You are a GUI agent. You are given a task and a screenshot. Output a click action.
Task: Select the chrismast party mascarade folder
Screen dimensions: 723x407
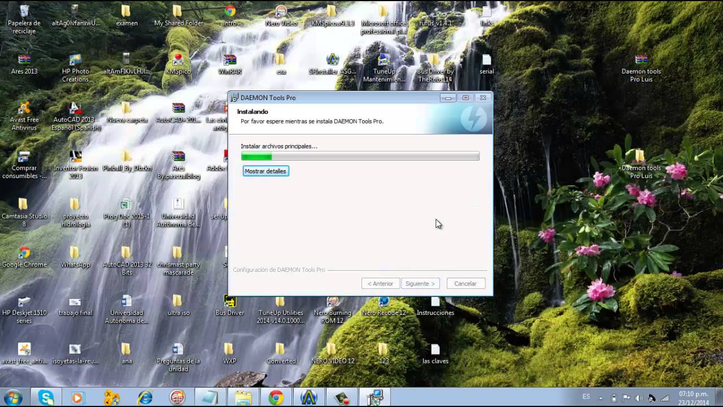pos(178,261)
